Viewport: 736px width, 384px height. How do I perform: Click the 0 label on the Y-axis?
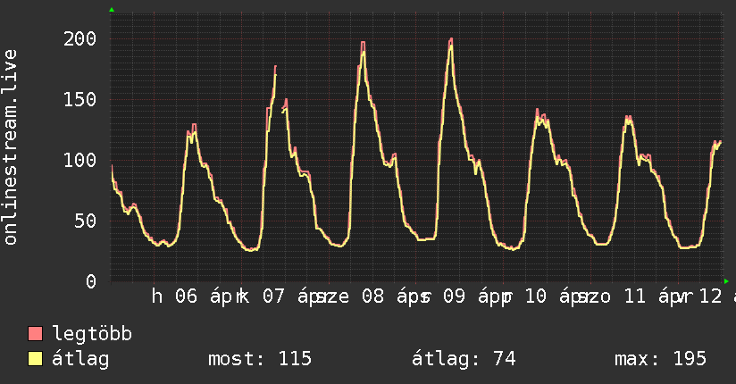click(91, 281)
